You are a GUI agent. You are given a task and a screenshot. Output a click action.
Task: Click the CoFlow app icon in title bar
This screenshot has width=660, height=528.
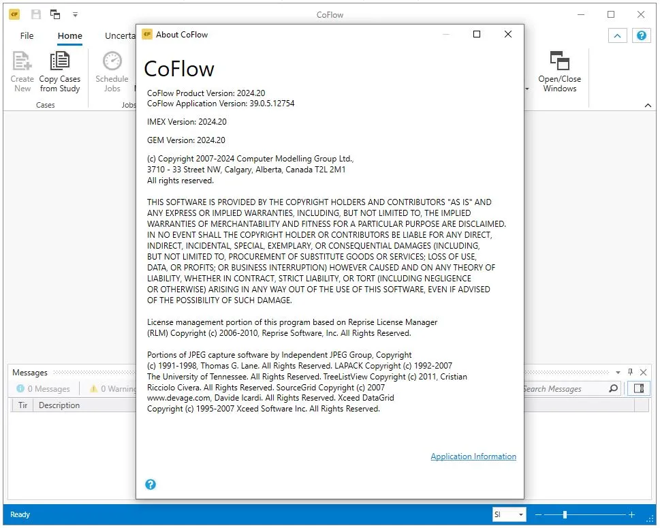click(14, 14)
